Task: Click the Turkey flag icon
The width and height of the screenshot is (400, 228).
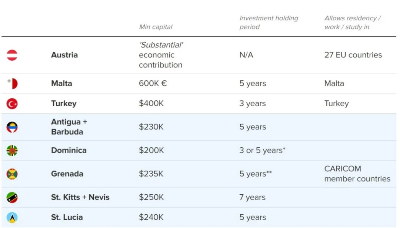Action: tap(12, 104)
